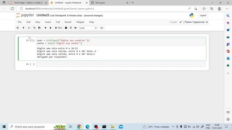The width and height of the screenshot is (232, 130).
Task: Add page to favorites star icon
Action: coord(196,9)
